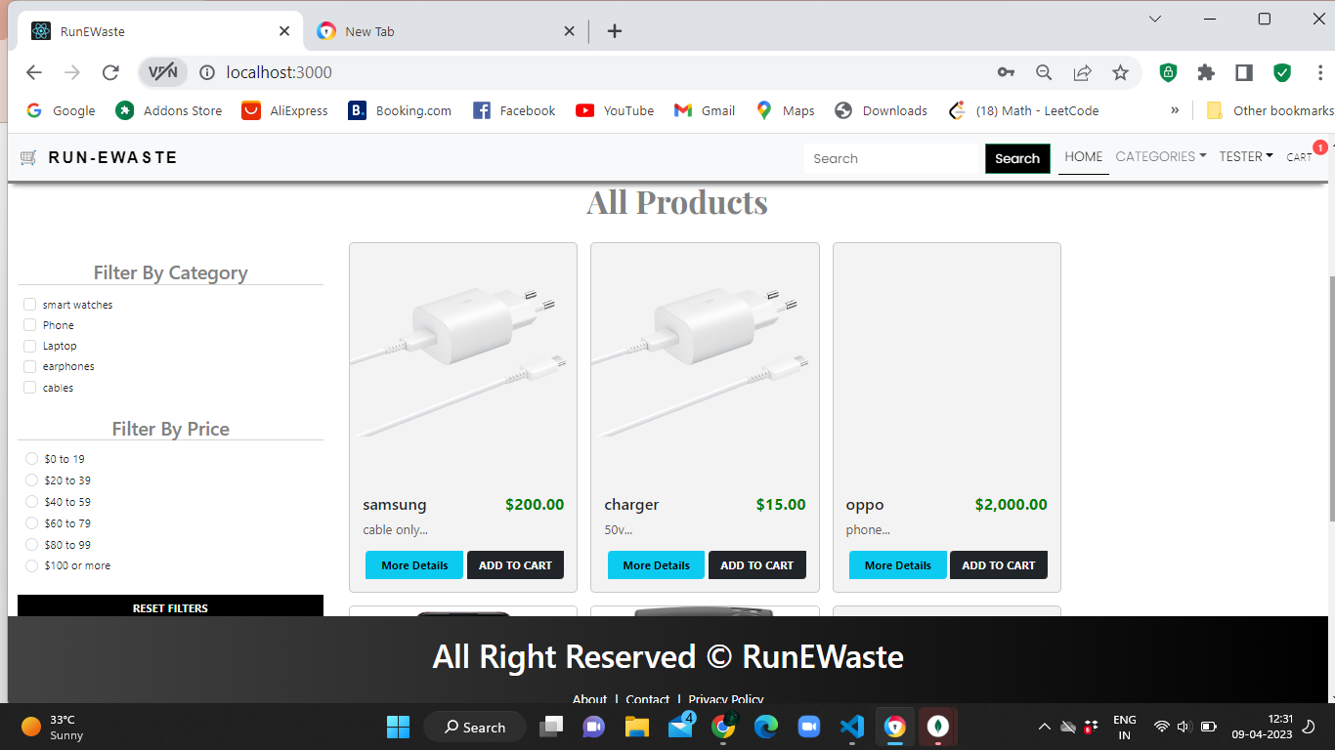This screenshot has width=1335, height=750.
Task: Reload the page with refresh icon
Action: 110,72
